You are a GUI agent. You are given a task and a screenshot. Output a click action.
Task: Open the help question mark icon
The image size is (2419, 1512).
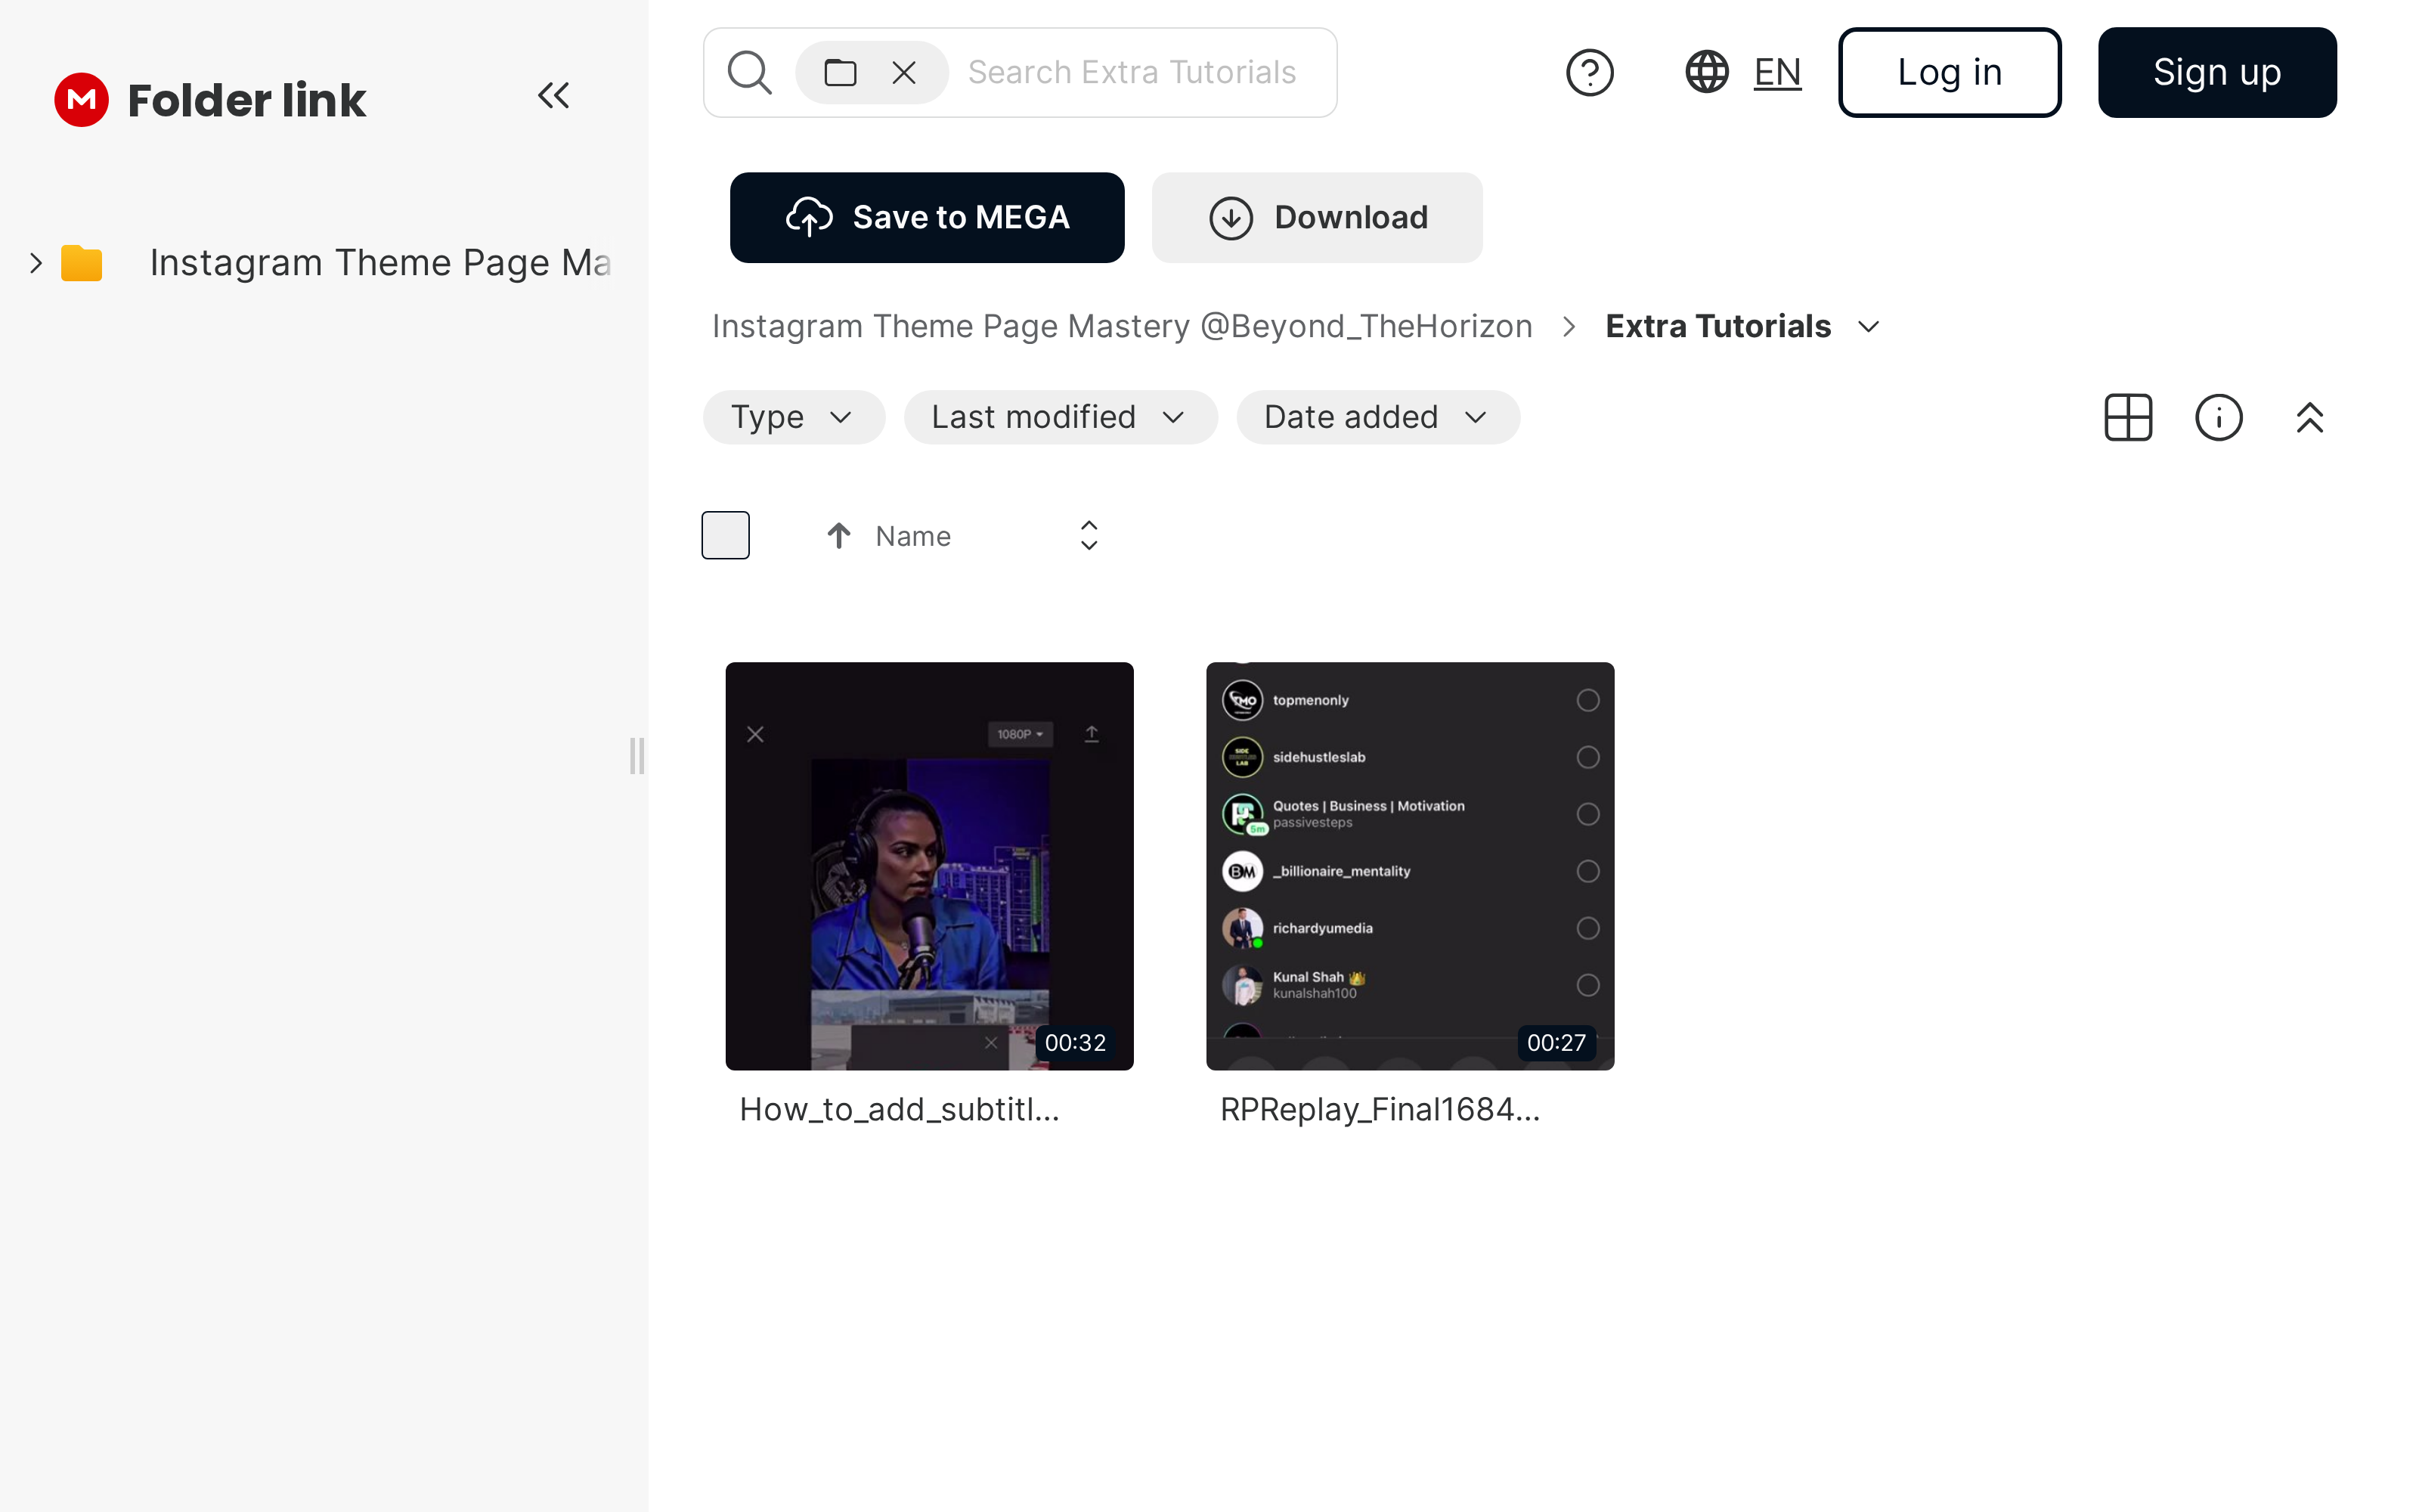point(1589,73)
